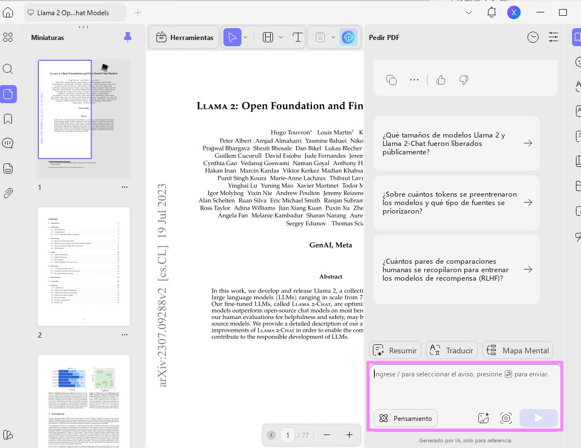Go to previous page arrow

point(271,435)
